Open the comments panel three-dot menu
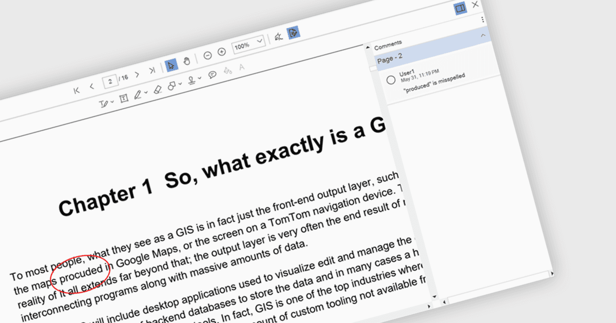616x323 pixels. 483,19
